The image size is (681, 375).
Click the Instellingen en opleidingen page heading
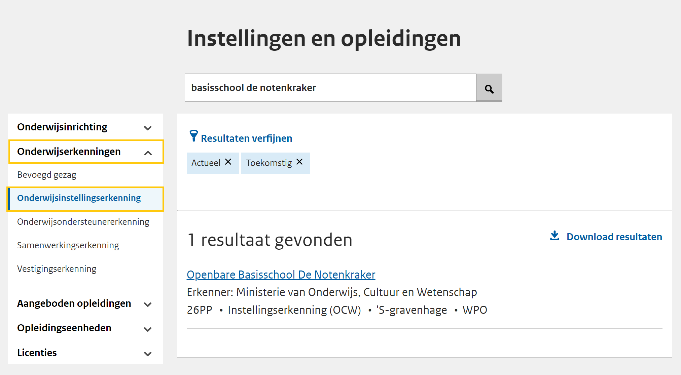[x=324, y=38]
